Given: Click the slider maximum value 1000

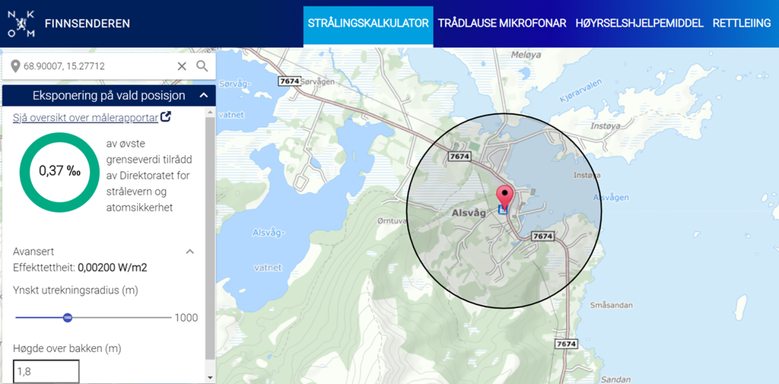Looking at the screenshot, I should [186, 318].
